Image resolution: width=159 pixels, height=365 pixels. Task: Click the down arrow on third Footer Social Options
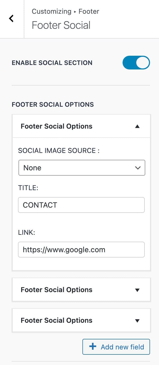[137, 320]
